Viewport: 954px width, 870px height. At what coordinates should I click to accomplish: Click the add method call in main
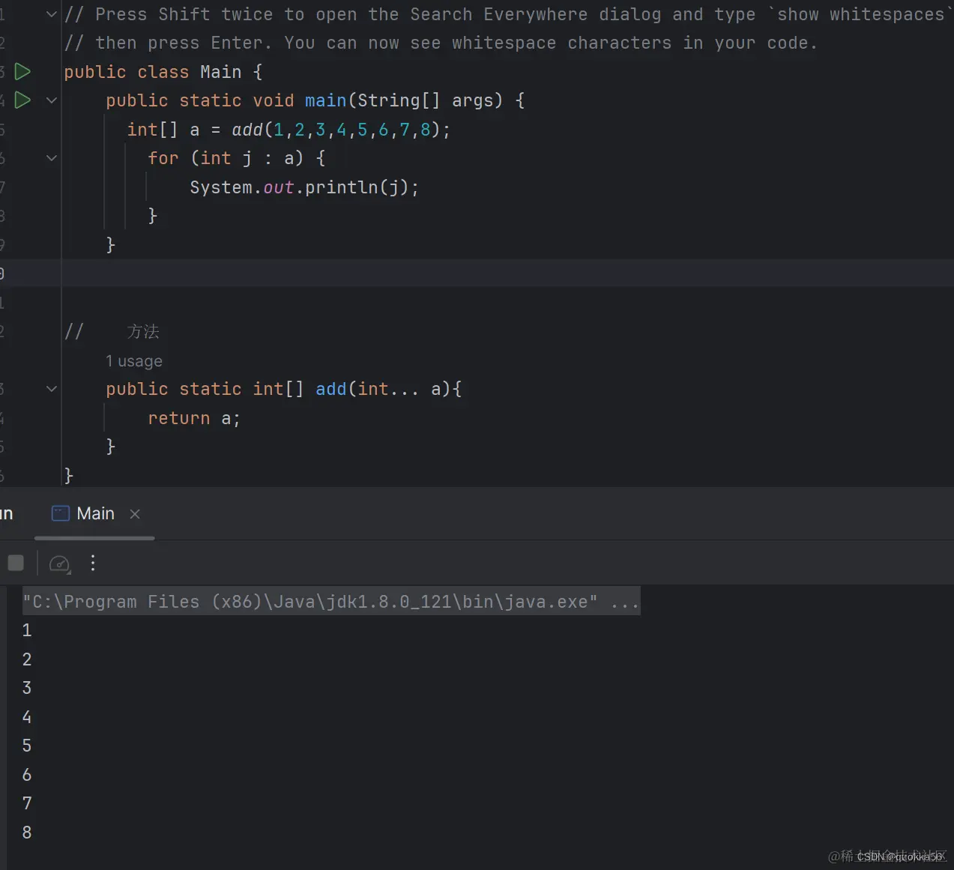point(247,130)
